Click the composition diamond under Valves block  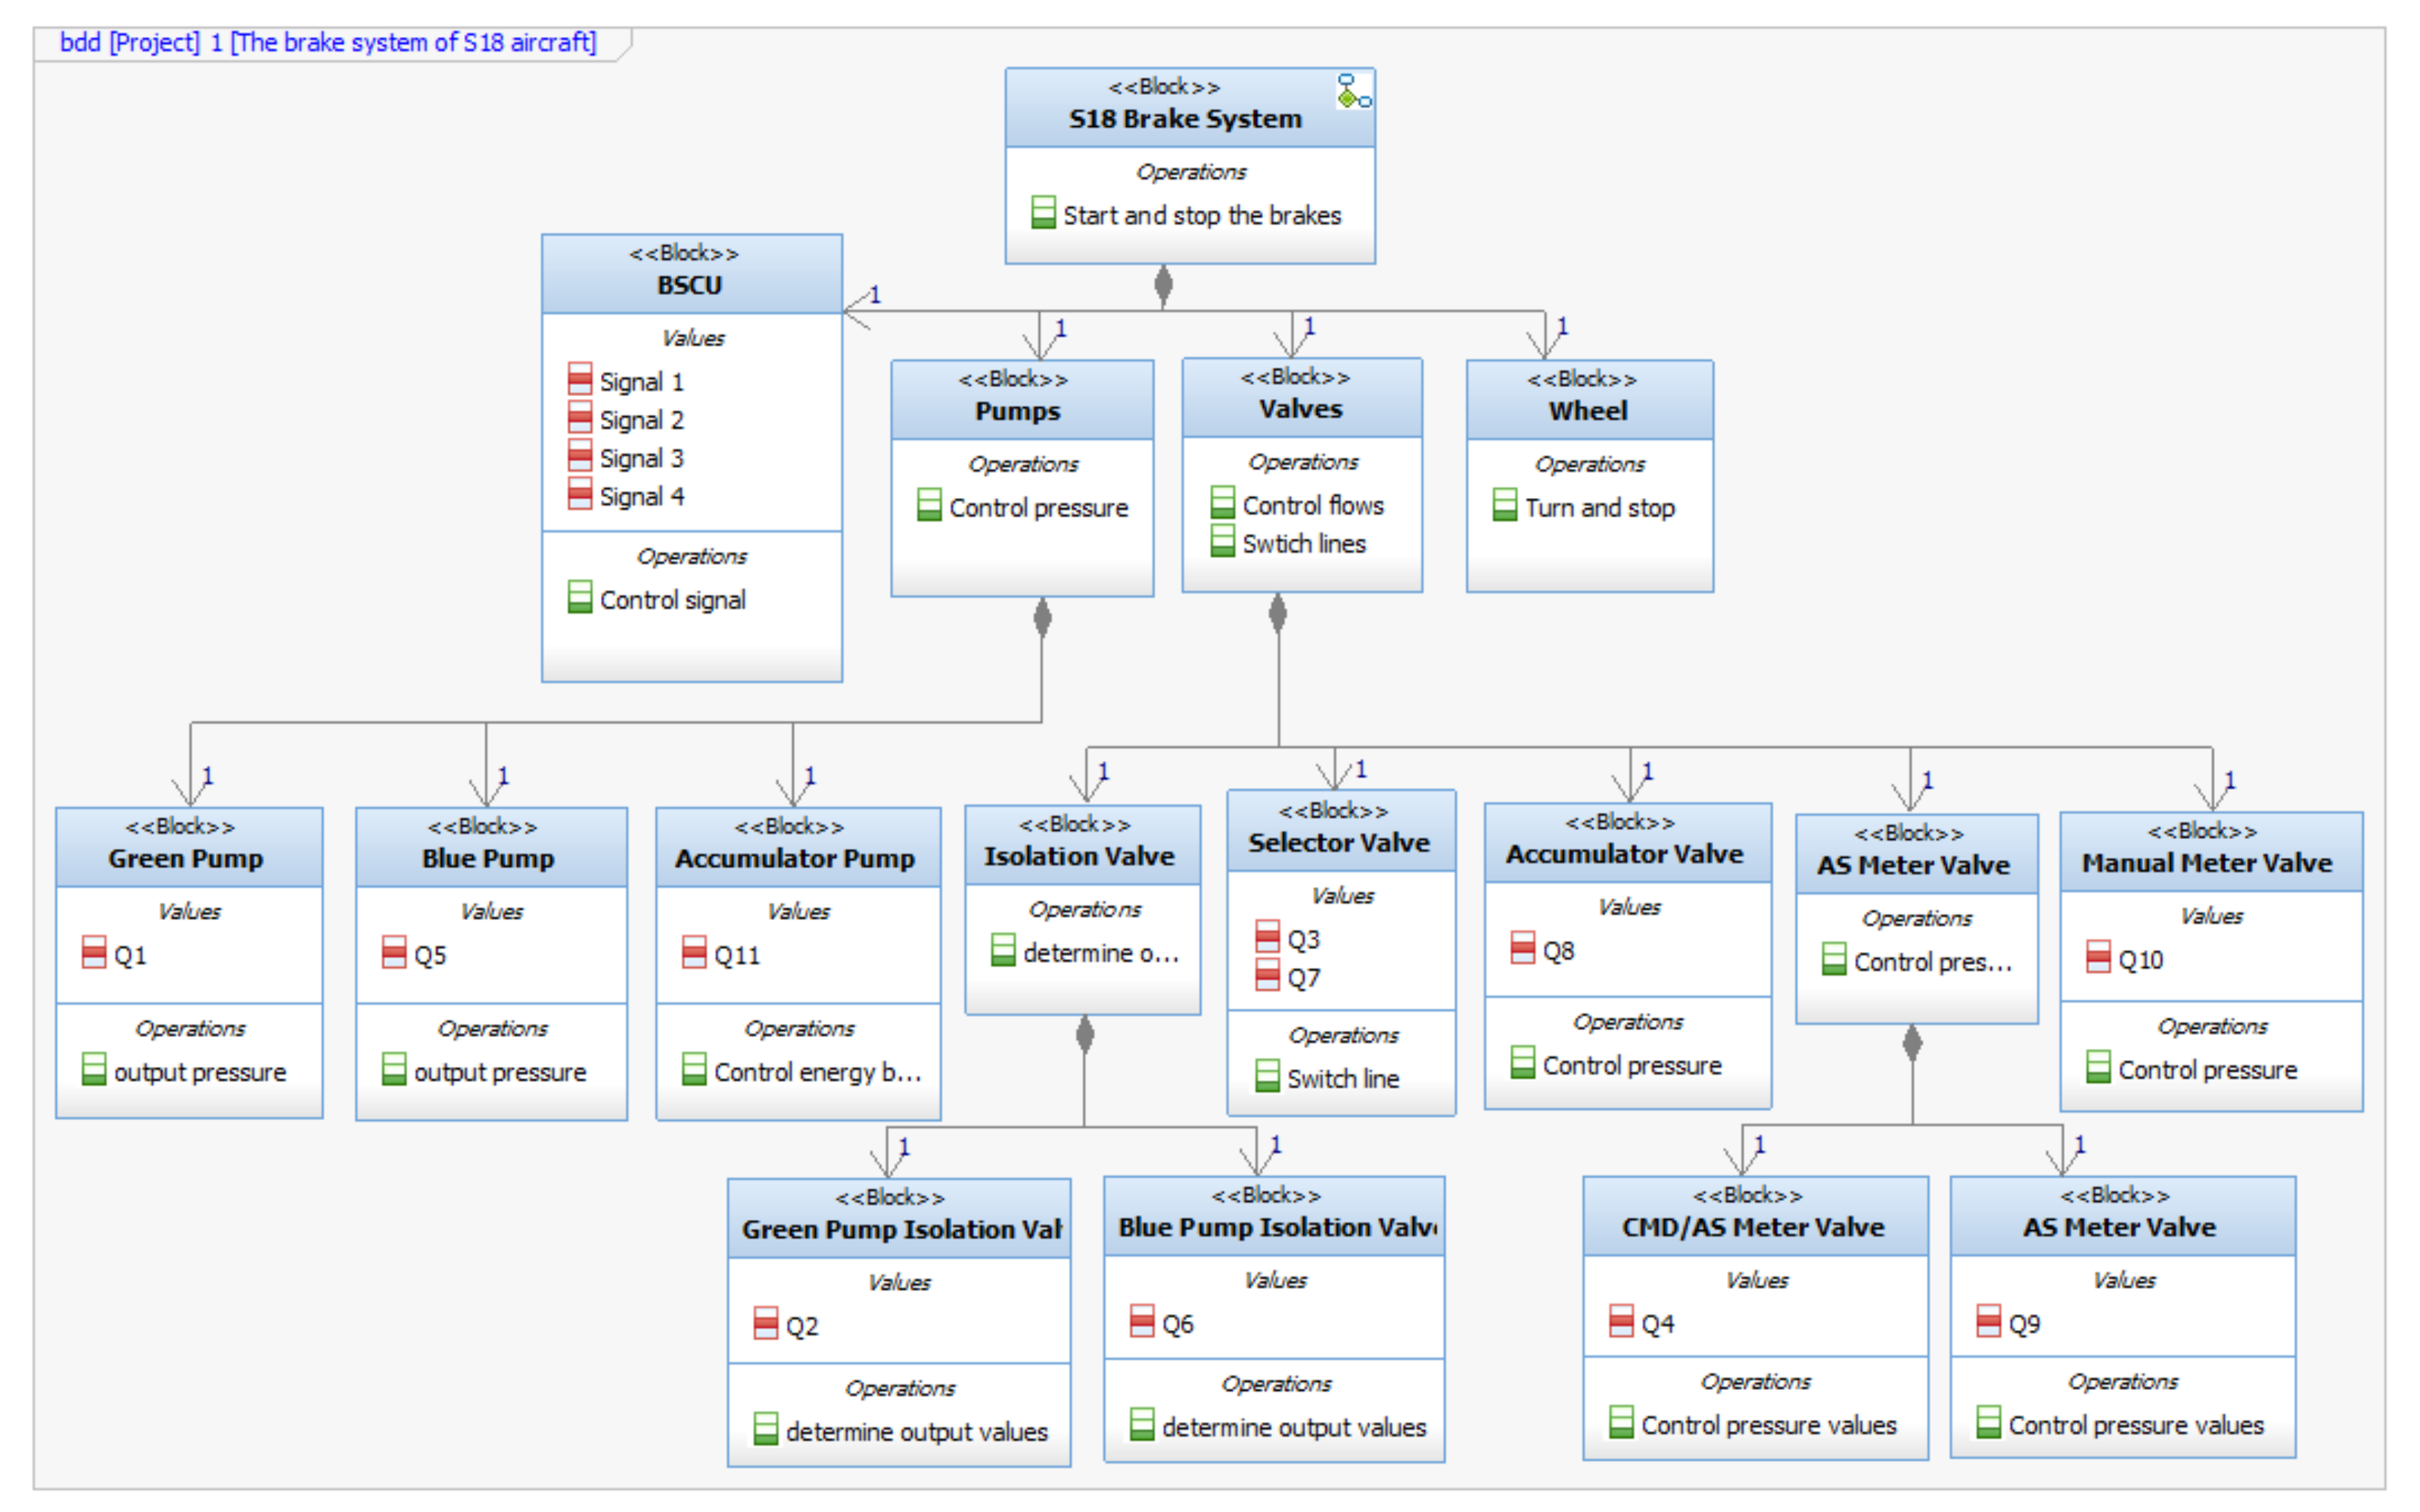(1278, 613)
